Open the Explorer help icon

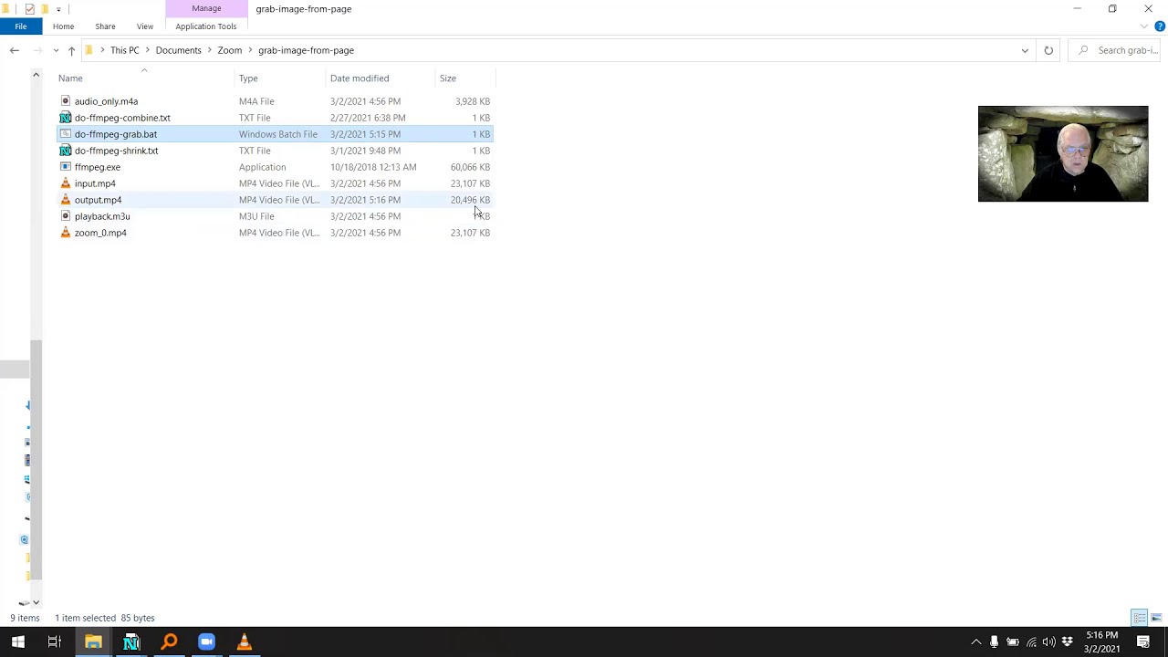[1160, 26]
